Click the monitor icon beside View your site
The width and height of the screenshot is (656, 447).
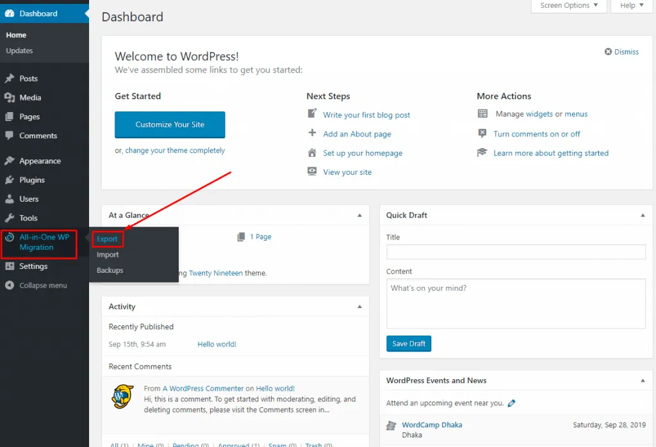312,171
